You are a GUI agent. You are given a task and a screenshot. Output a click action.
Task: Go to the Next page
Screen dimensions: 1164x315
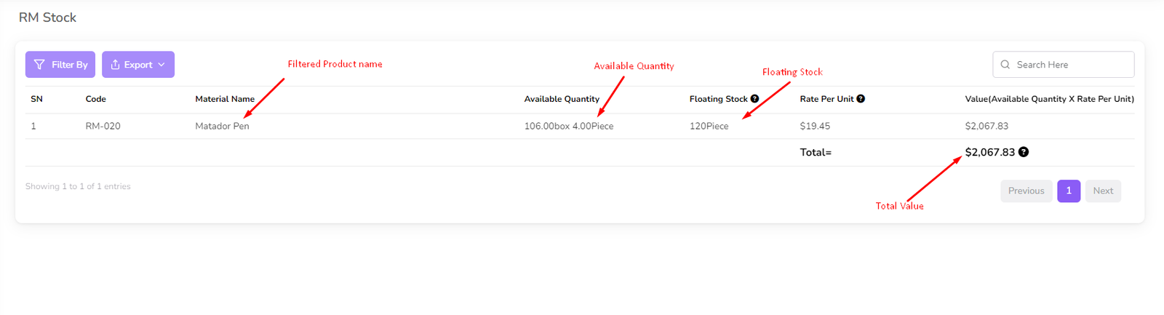(1103, 191)
